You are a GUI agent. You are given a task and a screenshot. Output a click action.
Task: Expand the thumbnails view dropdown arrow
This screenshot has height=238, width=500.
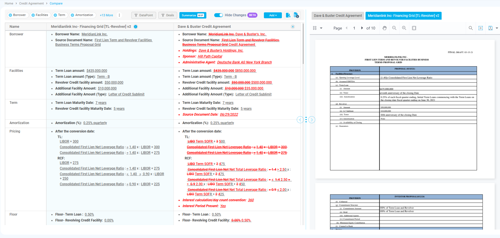coord(321,28)
